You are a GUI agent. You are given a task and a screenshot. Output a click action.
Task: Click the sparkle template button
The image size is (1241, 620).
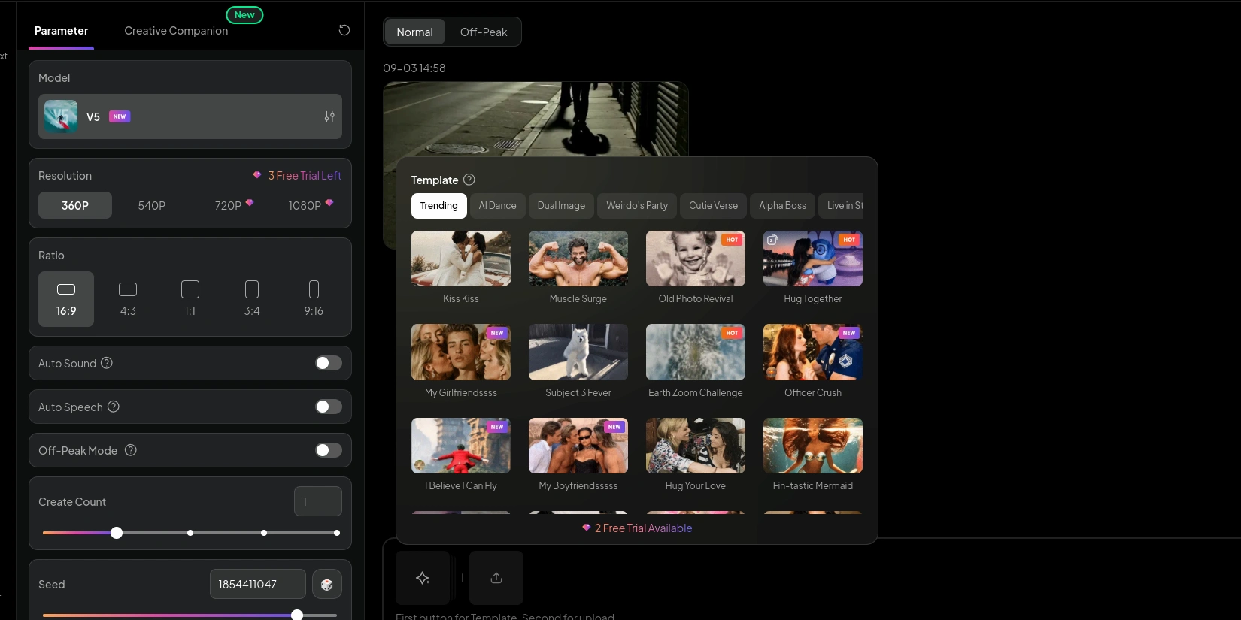pyautogui.click(x=423, y=578)
